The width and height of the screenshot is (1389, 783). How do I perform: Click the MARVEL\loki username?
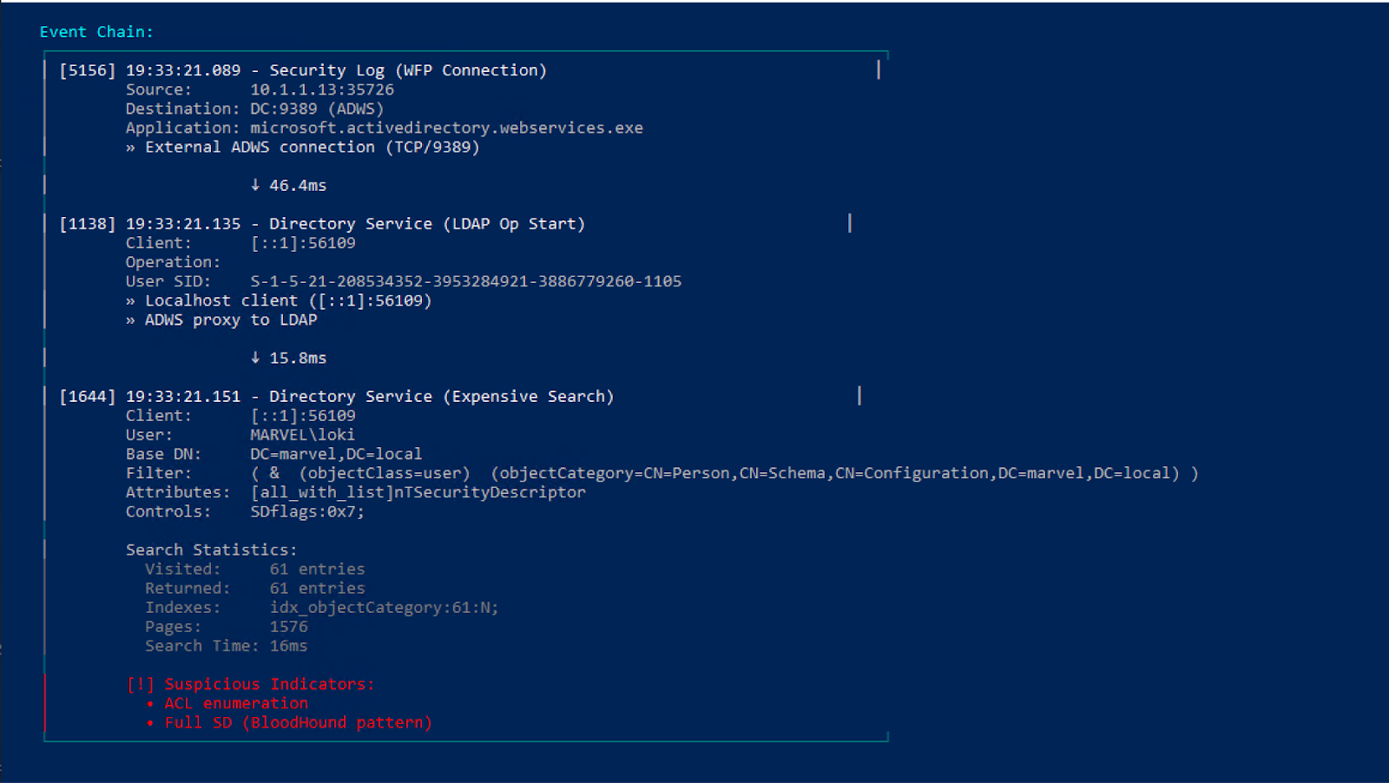[x=302, y=435]
